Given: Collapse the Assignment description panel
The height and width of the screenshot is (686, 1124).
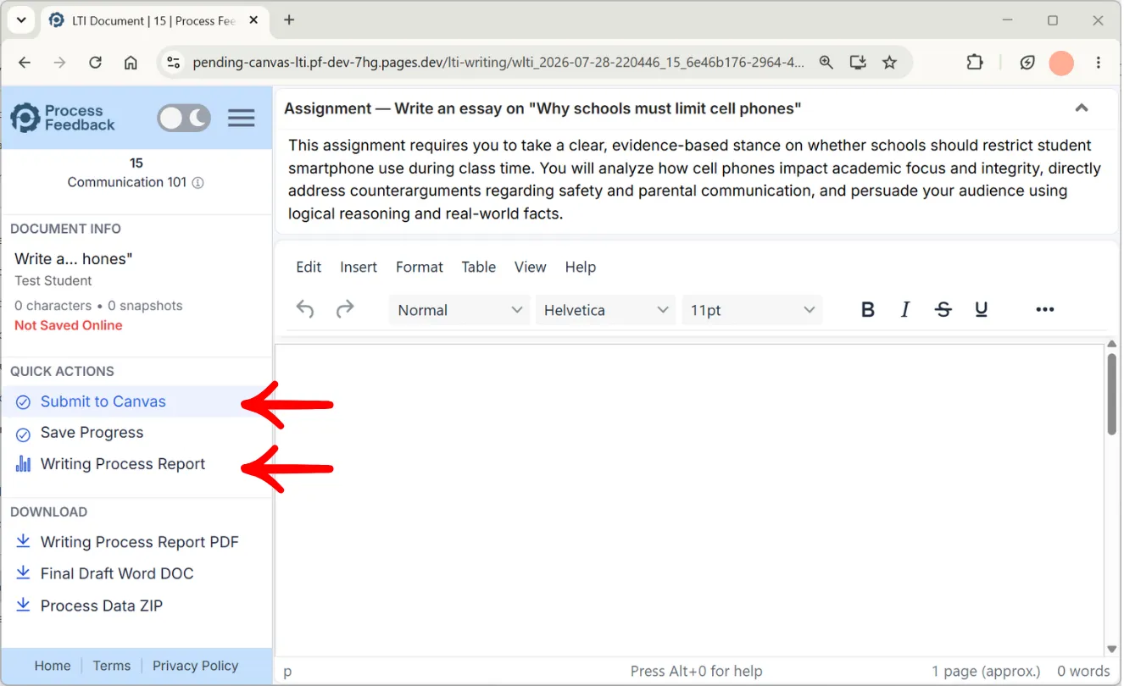Looking at the screenshot, I should point(1082,108).
